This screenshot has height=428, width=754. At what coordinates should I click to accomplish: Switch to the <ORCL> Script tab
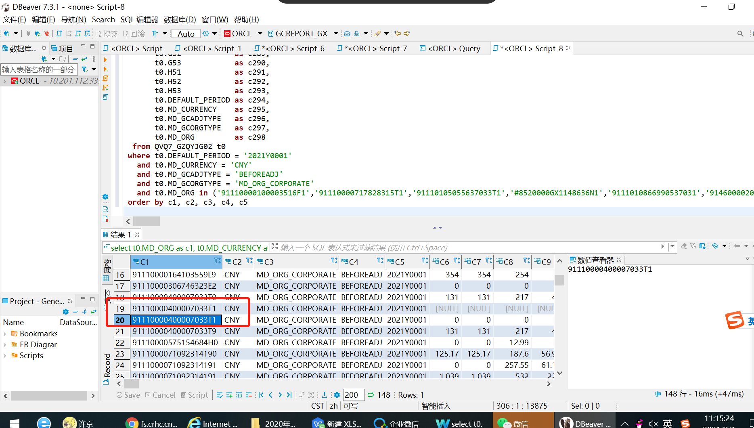click(133, 48)
